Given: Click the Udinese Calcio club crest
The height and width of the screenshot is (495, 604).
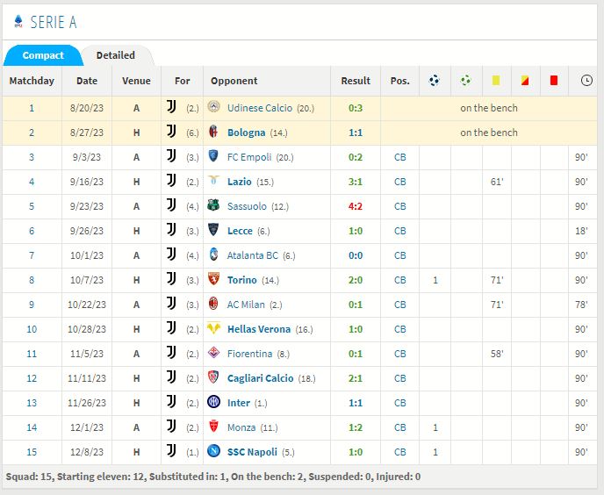Looking at the screenshot, I should coord(213,108).
